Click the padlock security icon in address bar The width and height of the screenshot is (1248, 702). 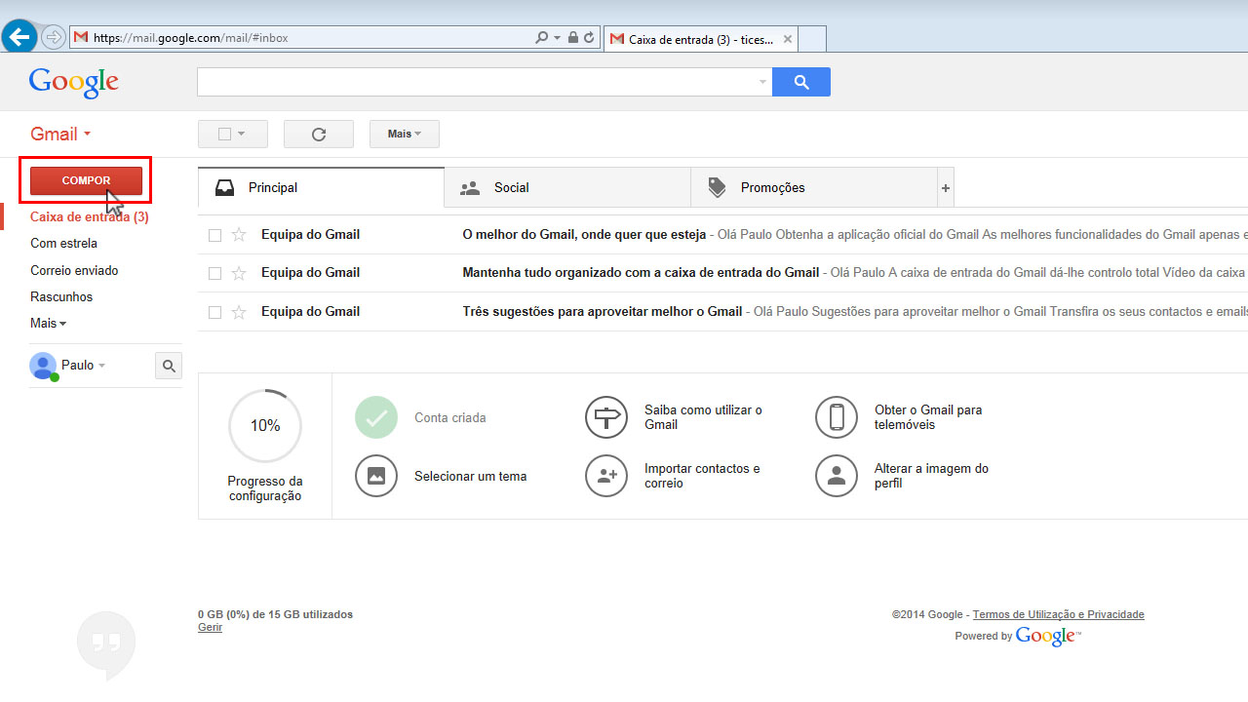point(573,38)
